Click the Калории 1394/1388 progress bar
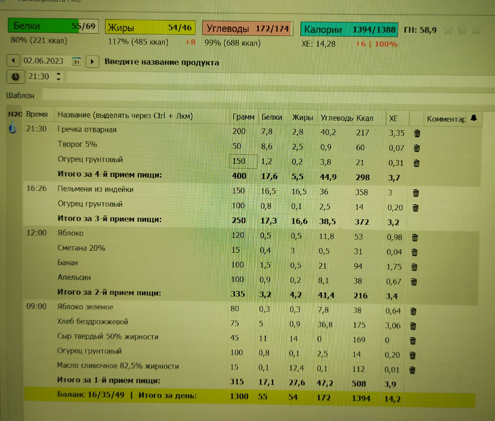Screen dimensions: 495x421 (349, 30)
